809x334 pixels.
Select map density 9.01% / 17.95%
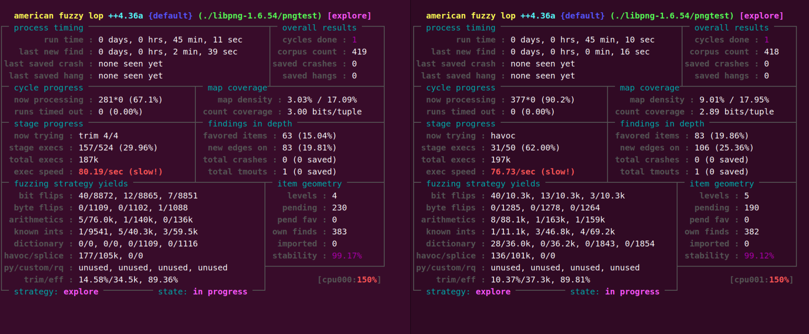coord(734,100)
